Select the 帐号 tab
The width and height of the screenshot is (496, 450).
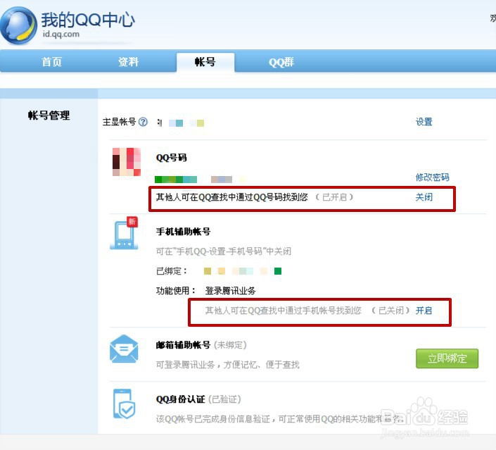[x=205, y=62]
